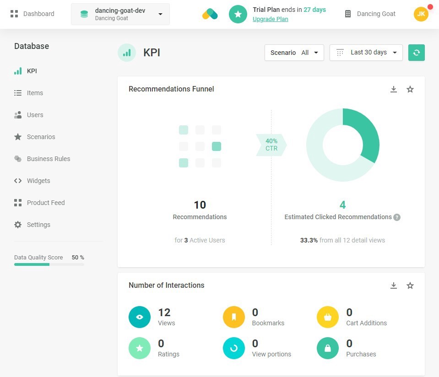The image size is (439, 377).
Task: Go to Users in the sidebar
Action: point(35,115)
